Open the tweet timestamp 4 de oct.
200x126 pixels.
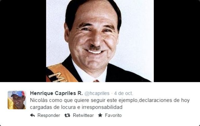[x=123, y=93]
